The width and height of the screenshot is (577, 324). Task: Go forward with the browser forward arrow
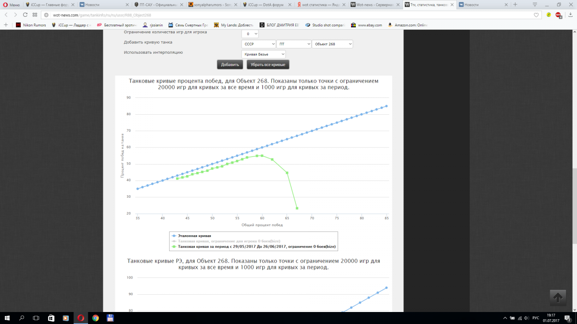point(16,15)
